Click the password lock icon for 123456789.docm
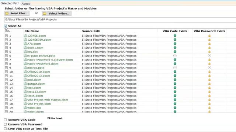Viewport: 236px width, 132px height. click(x=209, y=40)
